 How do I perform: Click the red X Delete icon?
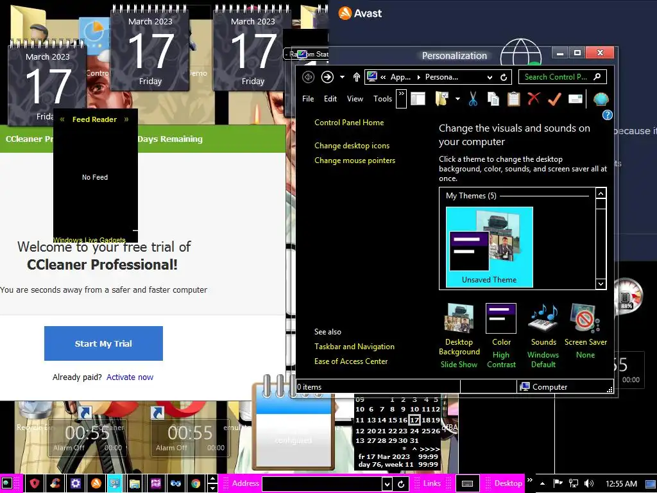point(534,99)
